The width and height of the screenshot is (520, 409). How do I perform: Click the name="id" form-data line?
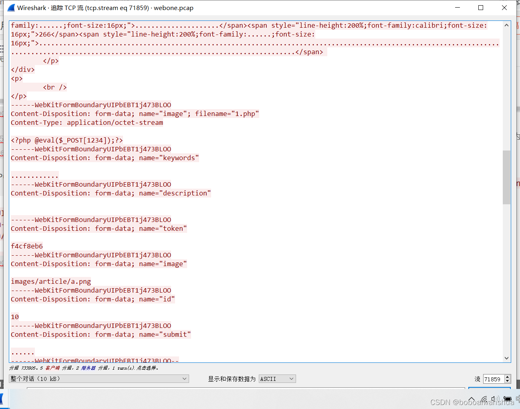click(93, 299)
